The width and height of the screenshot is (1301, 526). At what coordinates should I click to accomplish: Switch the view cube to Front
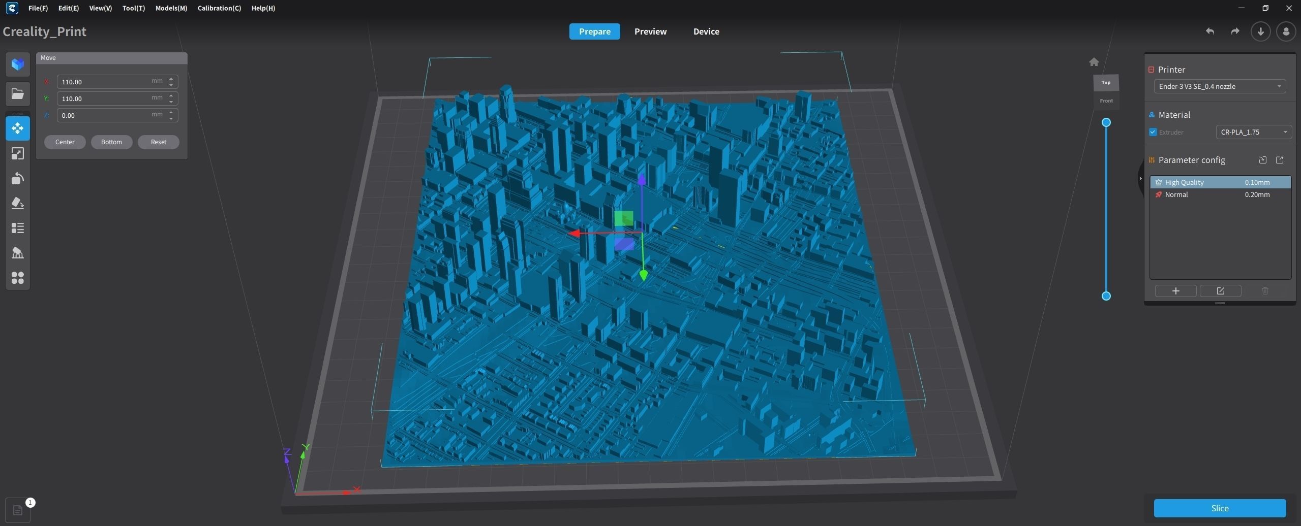click(x=1106, y=101)
